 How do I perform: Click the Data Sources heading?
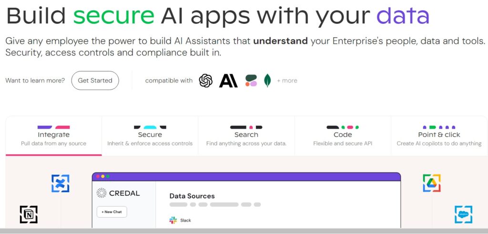click(x=192, y=196)
